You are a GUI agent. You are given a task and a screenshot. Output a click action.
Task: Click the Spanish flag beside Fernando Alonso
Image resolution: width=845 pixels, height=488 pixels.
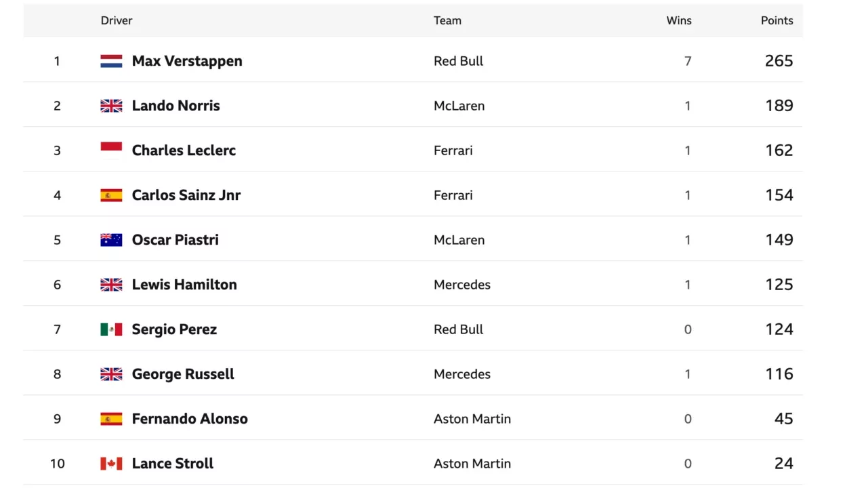click(111, 419)
